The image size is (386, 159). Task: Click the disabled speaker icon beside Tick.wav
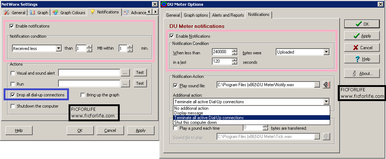tap(327, 137)
